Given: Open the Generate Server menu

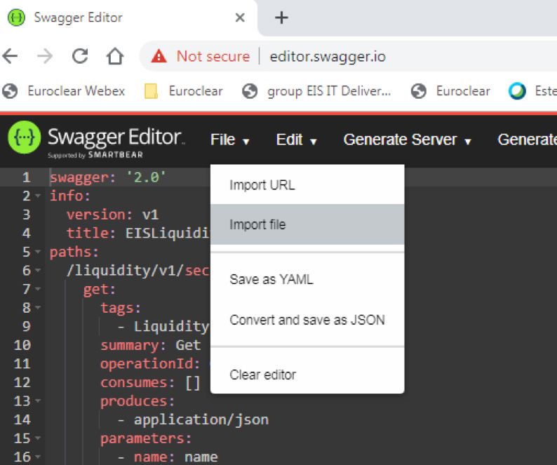Looking at the screenshot, I should 407,140.
